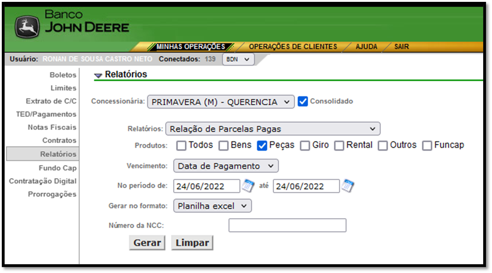
Task: Click the Conectados count 139
Action: [210, 59]
